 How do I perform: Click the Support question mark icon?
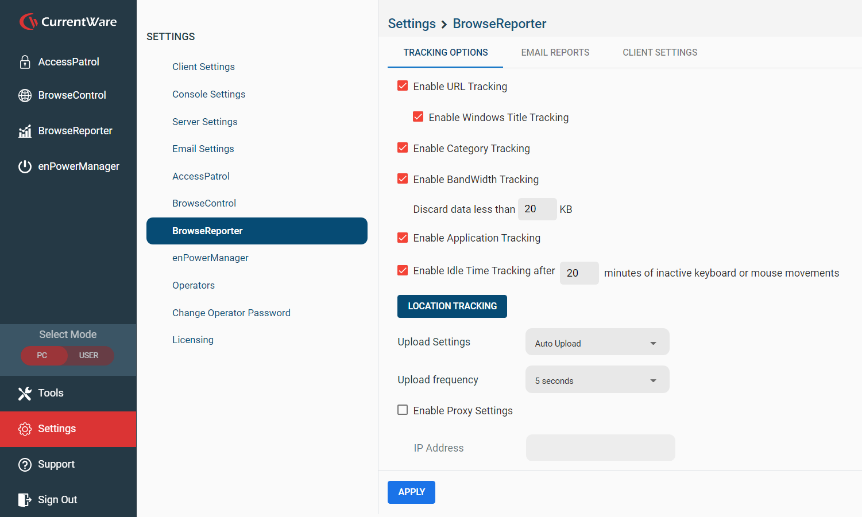pos(25,464)
